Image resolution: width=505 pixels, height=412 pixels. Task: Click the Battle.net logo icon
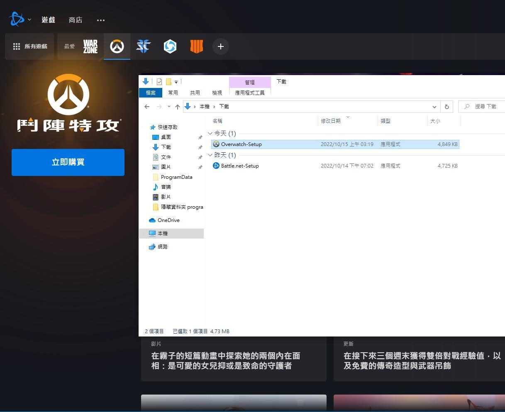click(17, 20)
